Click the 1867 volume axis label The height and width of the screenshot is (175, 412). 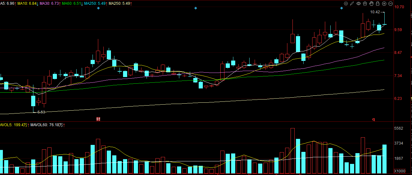coord(399,158)
